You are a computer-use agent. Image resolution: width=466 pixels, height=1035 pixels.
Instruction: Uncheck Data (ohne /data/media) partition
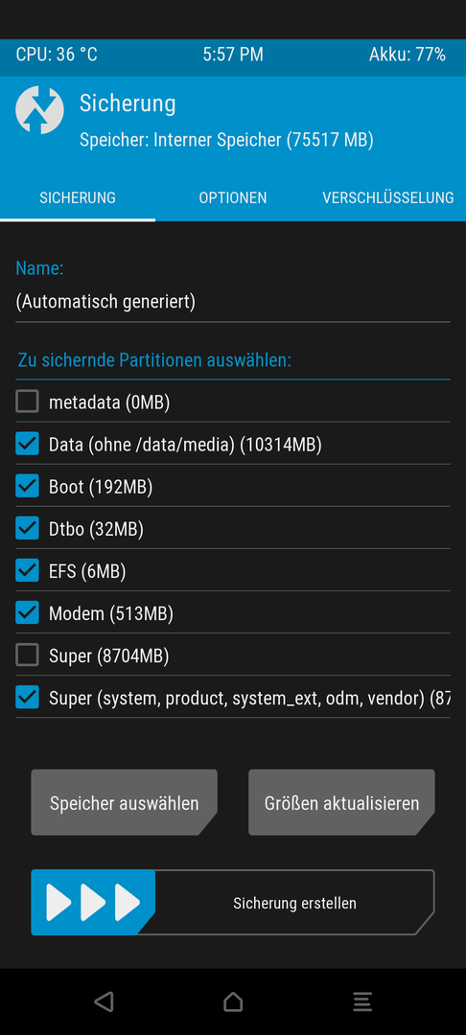pos(27,444)
